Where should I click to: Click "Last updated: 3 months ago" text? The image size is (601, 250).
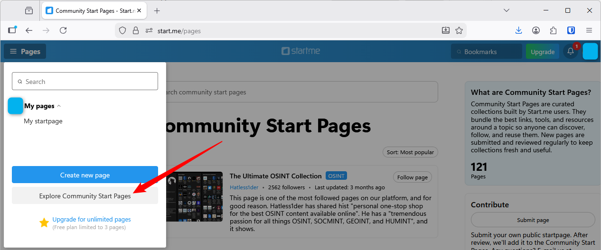click(x=350, y=187)
